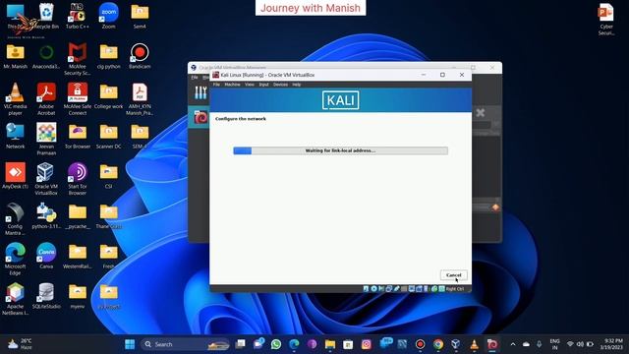Open Start Tor Browser desktop shortcut
Image resolution: width=629 pixels, height=354 pixels.
tap(78, 179)
